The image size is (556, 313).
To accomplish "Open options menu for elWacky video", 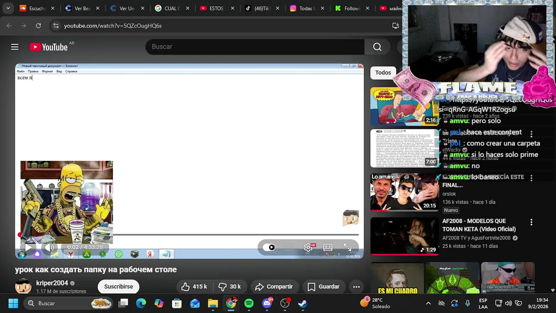I will (531, 134).
